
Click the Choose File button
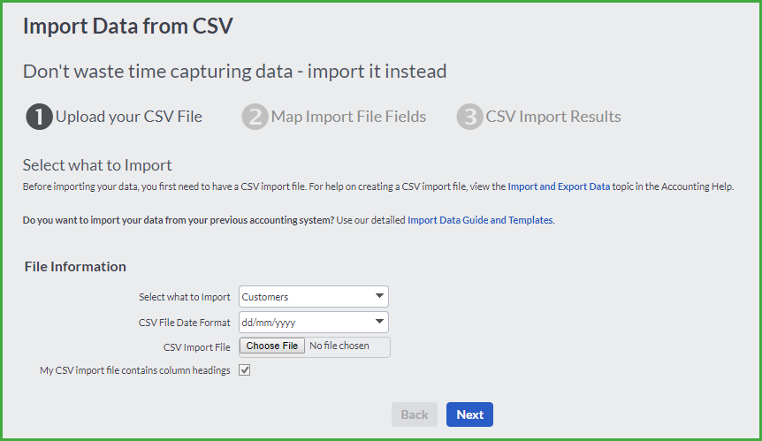[272, 346]
